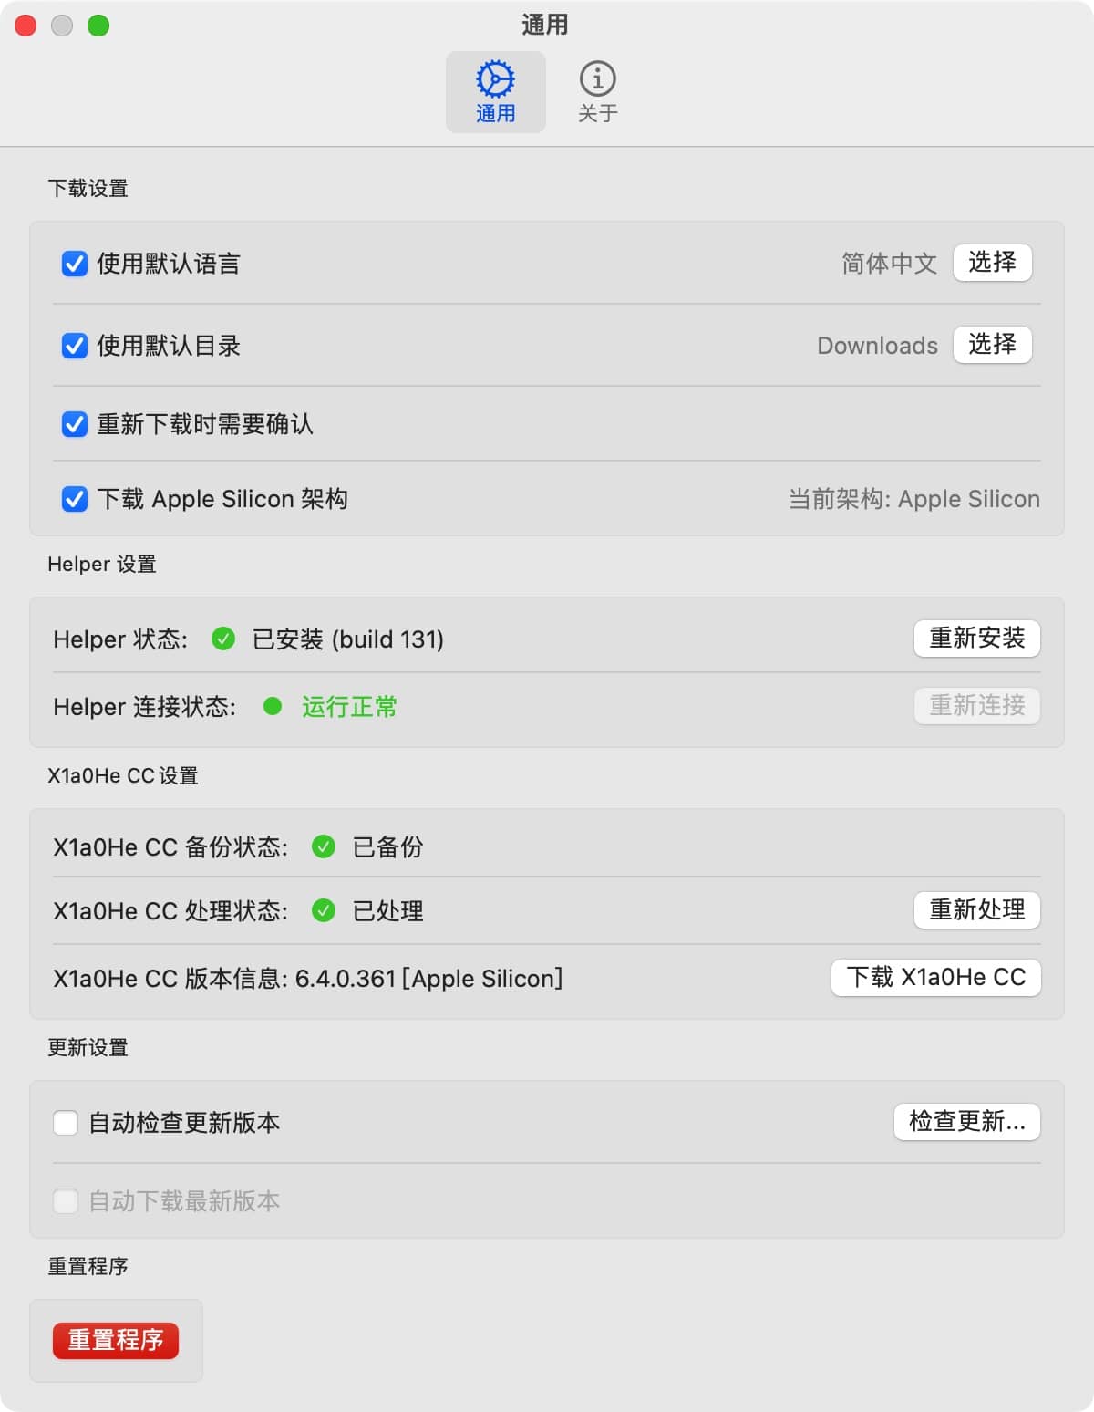Click 选择 button beside Downloads directory

(992, 345)
